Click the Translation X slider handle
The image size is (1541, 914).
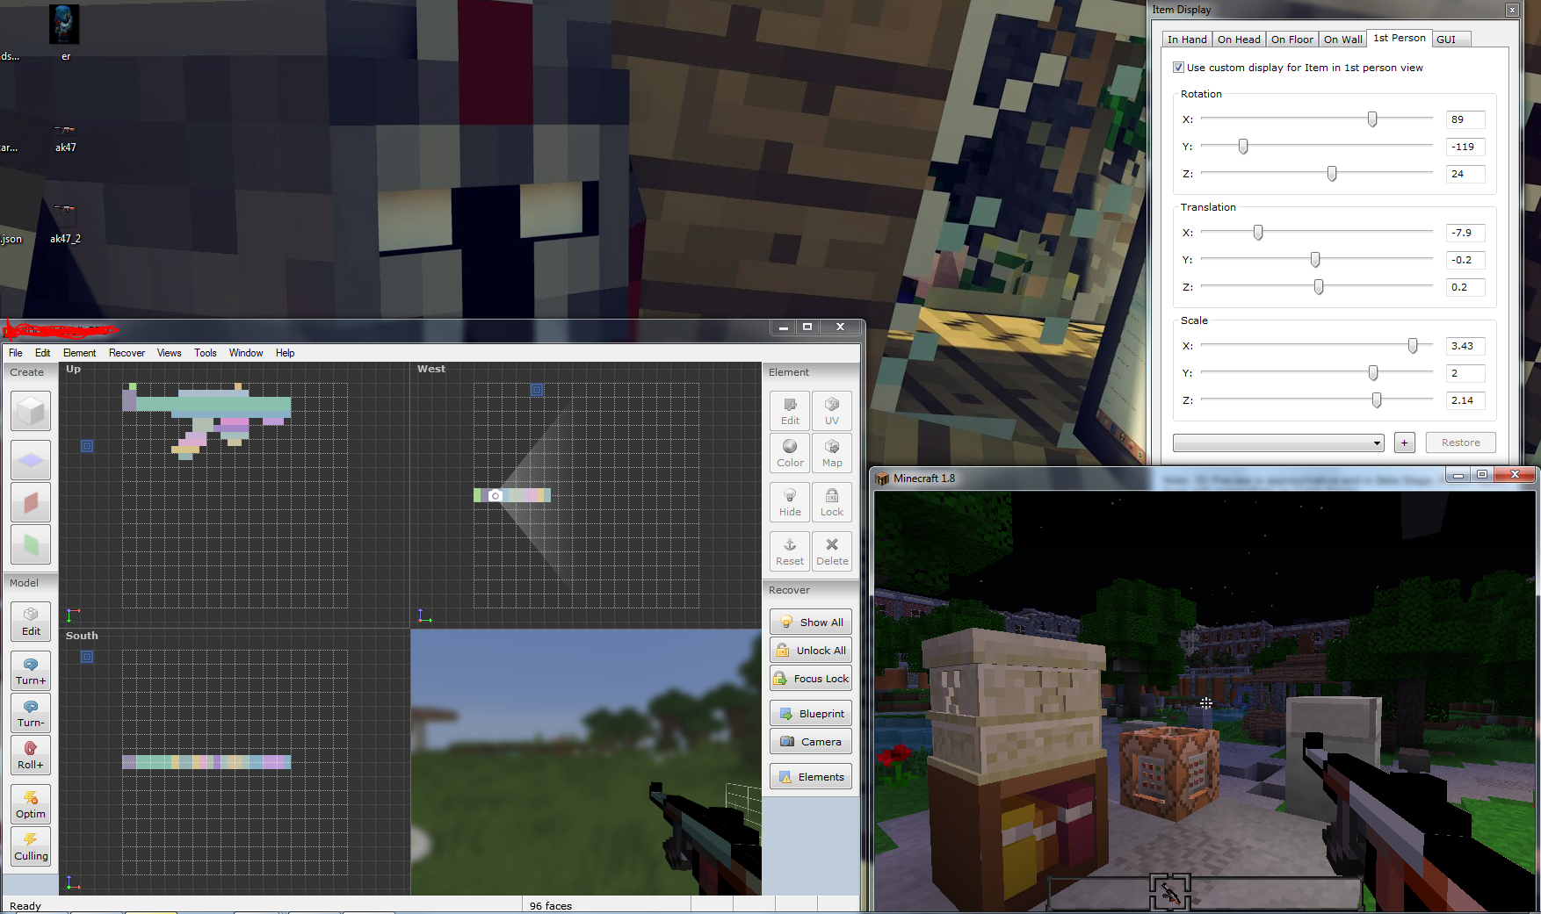click(x=1258, y=233)
